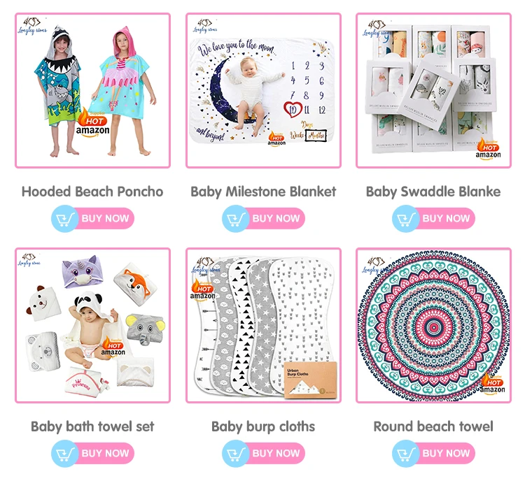Click Buy Now for Baby bath towel set
Viewport: 525px width, 481px height.
pyautogui.click(x=92, y=453)
